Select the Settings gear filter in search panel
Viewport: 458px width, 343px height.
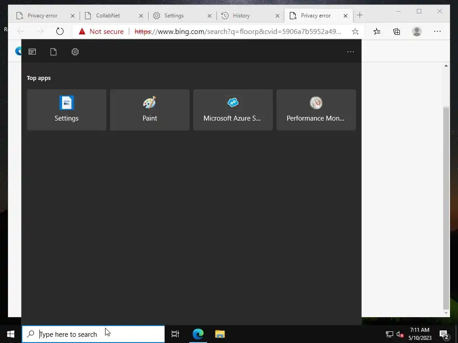point(75,52)
